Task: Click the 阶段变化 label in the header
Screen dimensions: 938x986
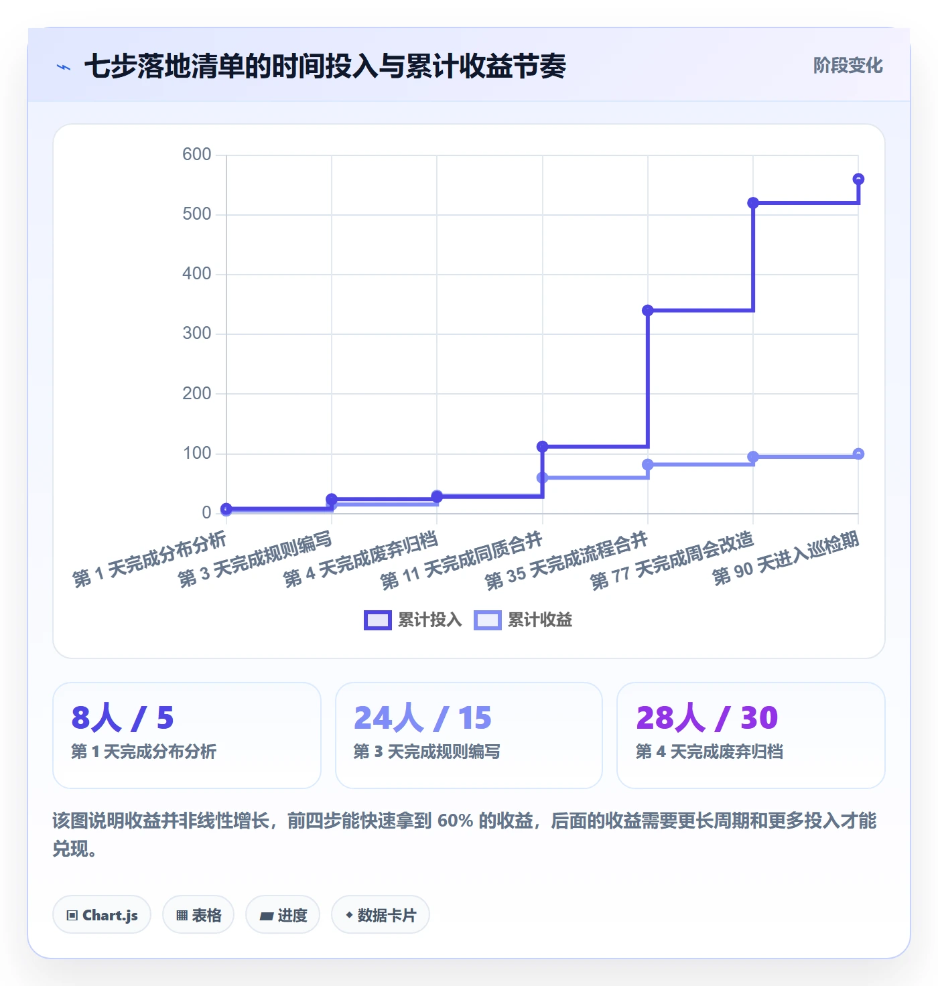Action: (x=848, y=66)
